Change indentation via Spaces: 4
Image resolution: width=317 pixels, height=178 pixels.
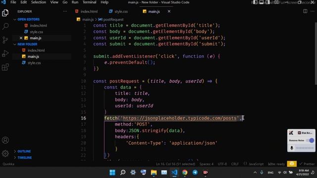pyautogui.click(x=206, y=164)
